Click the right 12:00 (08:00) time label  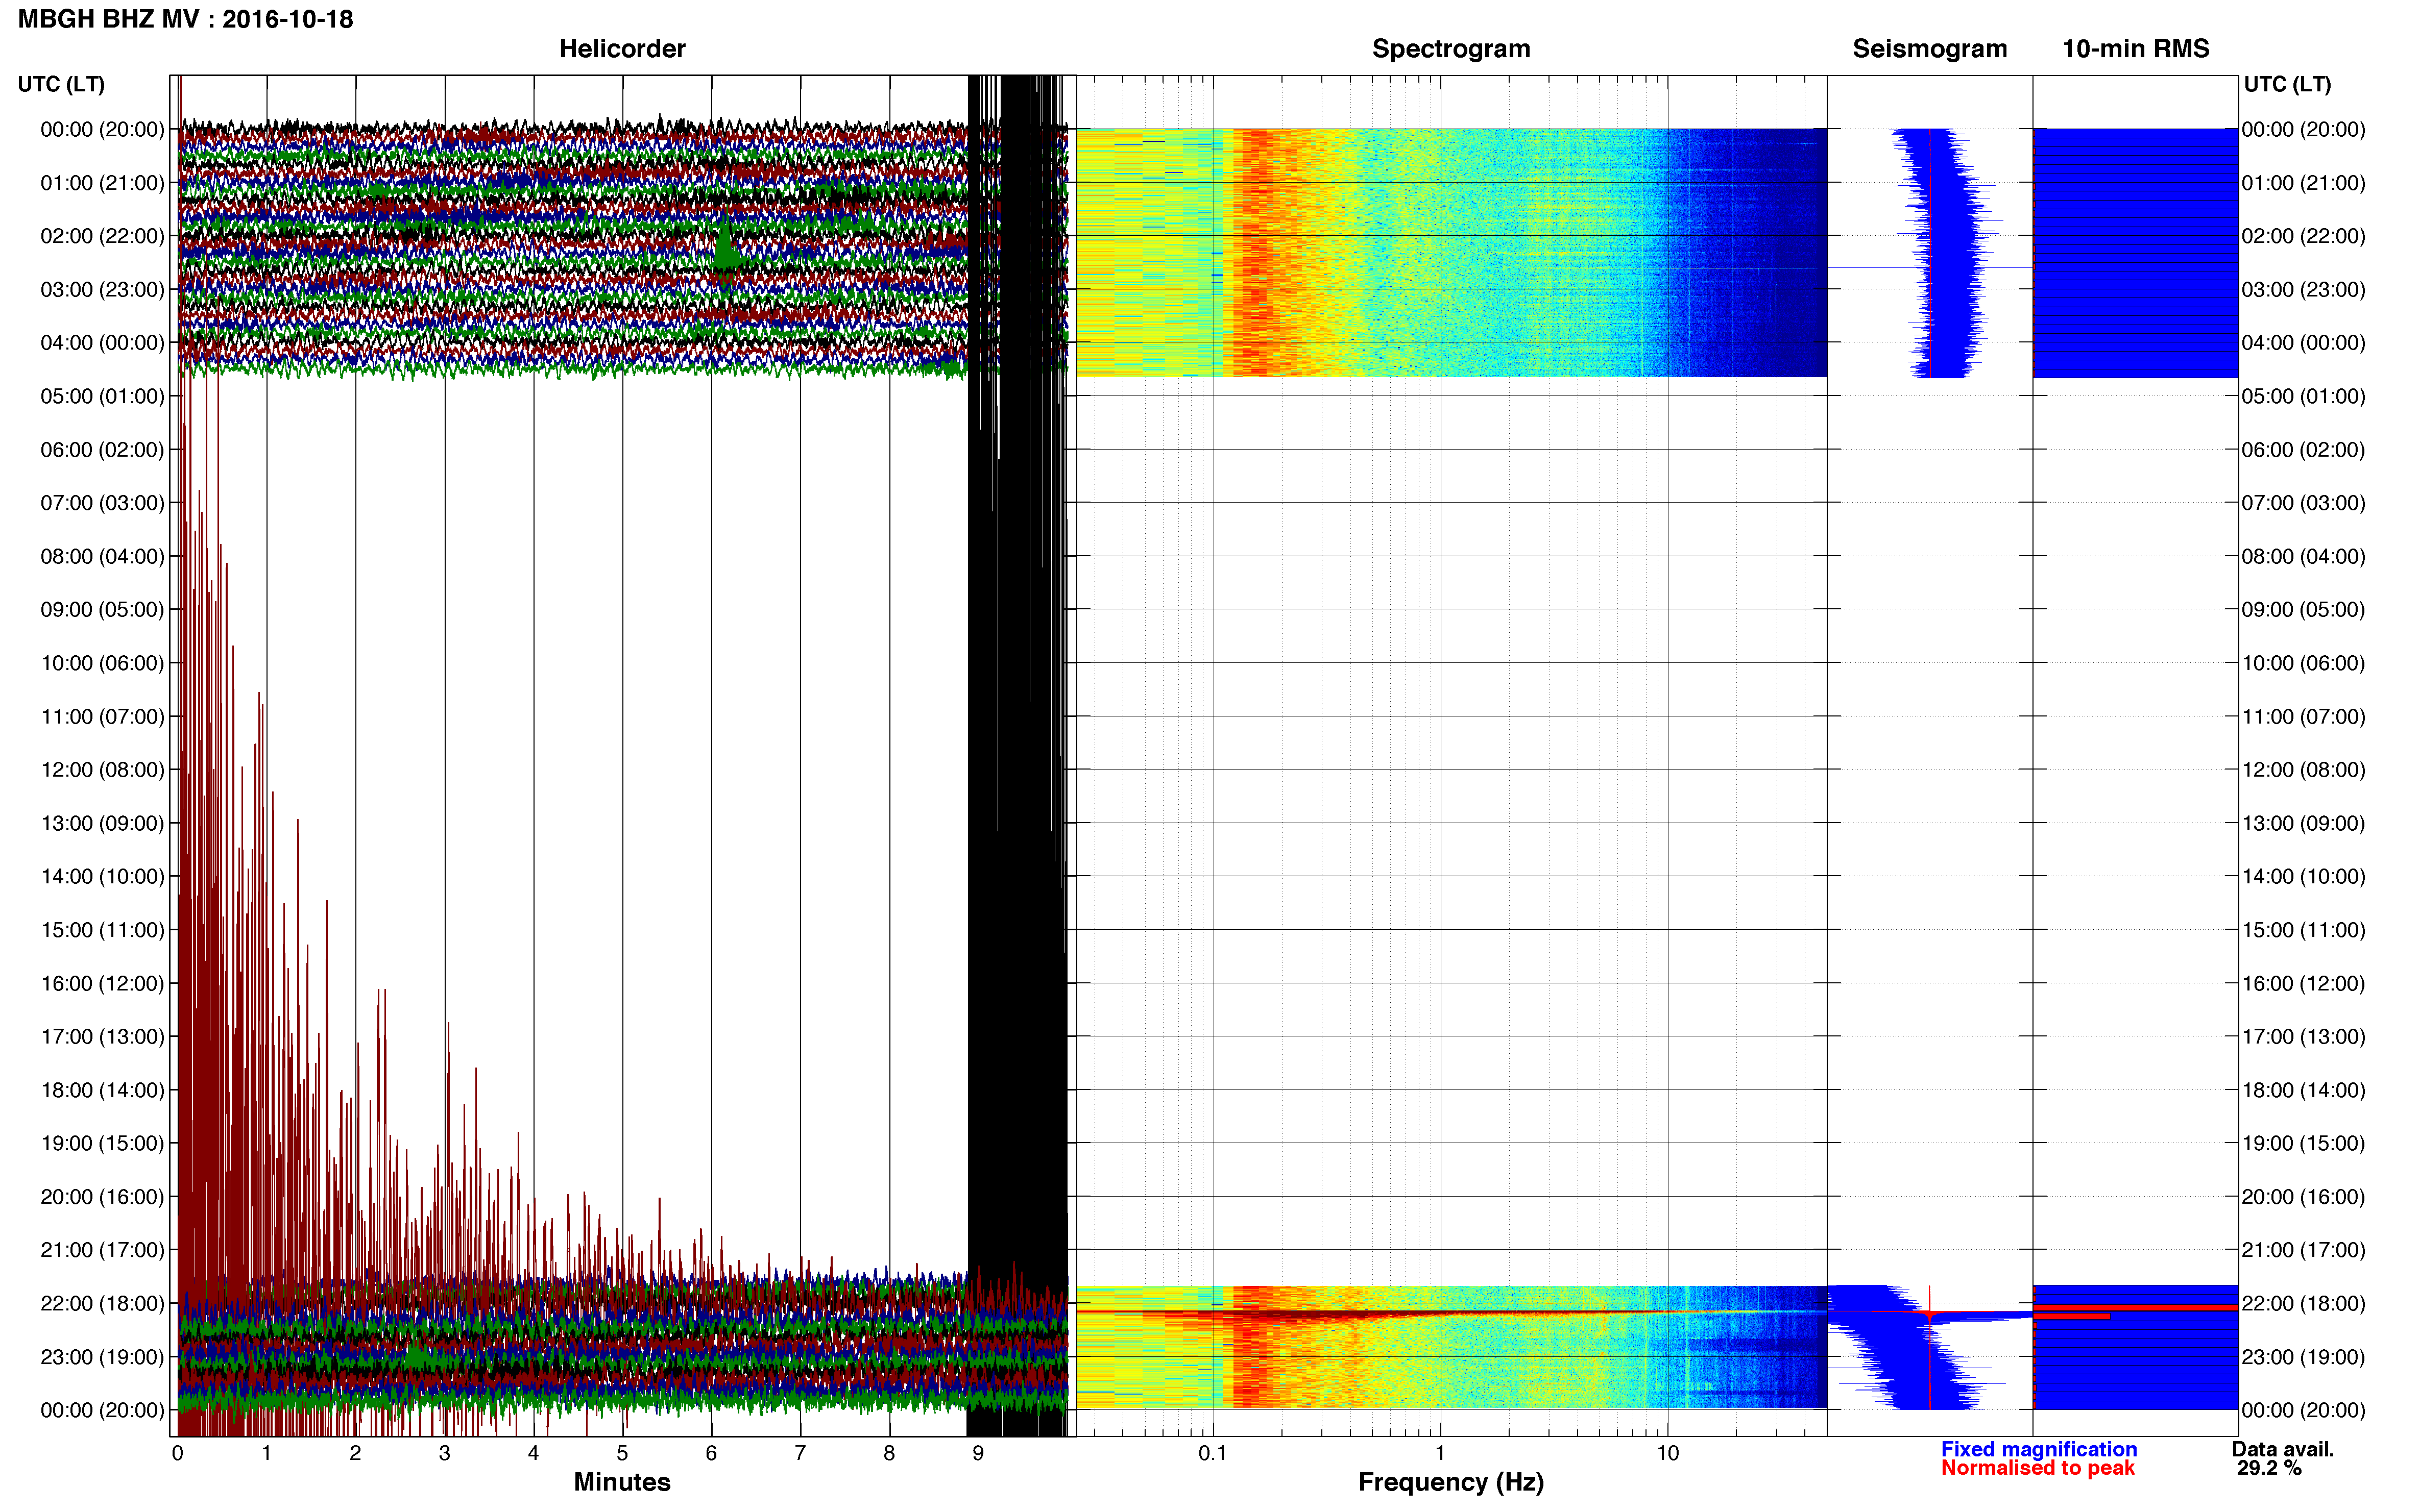(x=2303, y=770)
